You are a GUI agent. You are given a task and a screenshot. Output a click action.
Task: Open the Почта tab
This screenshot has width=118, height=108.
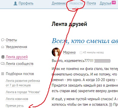(91, 3)
